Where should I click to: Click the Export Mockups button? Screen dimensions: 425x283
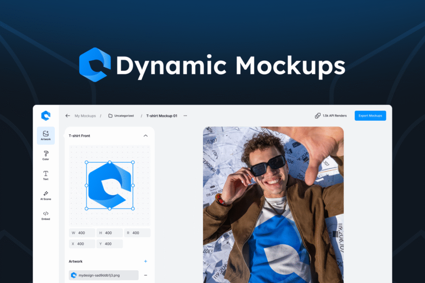[370, 116]
